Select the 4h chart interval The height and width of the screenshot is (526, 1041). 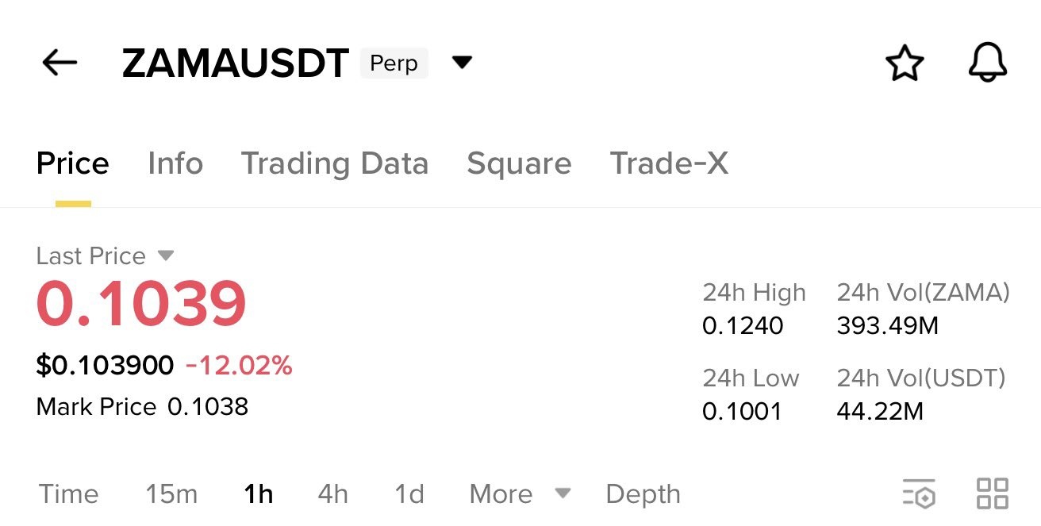coord(333,494)
